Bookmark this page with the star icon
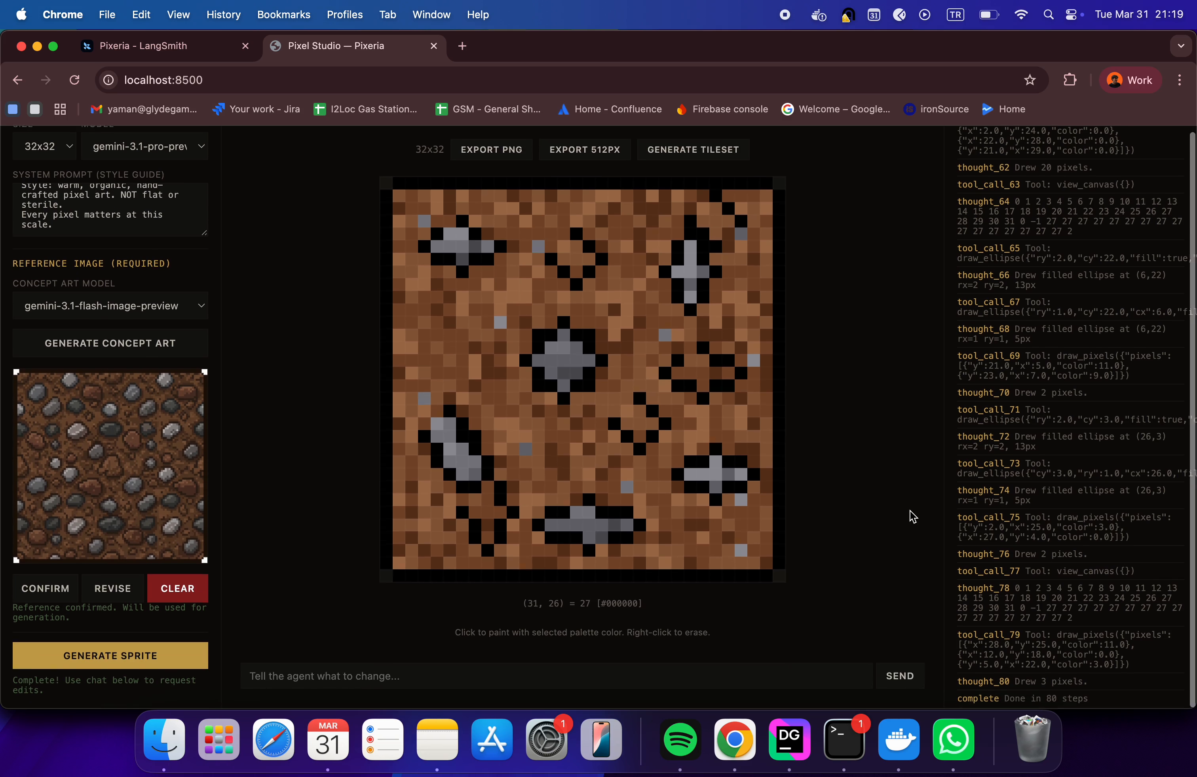 point(1030,80)
